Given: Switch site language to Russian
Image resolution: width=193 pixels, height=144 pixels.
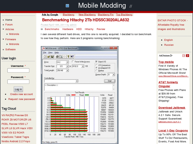Looking at the screenshot, I should (169, 45).
